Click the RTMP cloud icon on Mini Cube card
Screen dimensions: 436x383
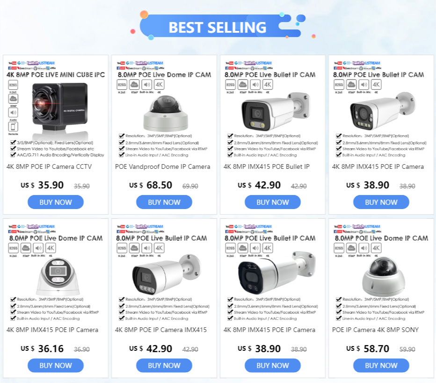click(13, 99)
